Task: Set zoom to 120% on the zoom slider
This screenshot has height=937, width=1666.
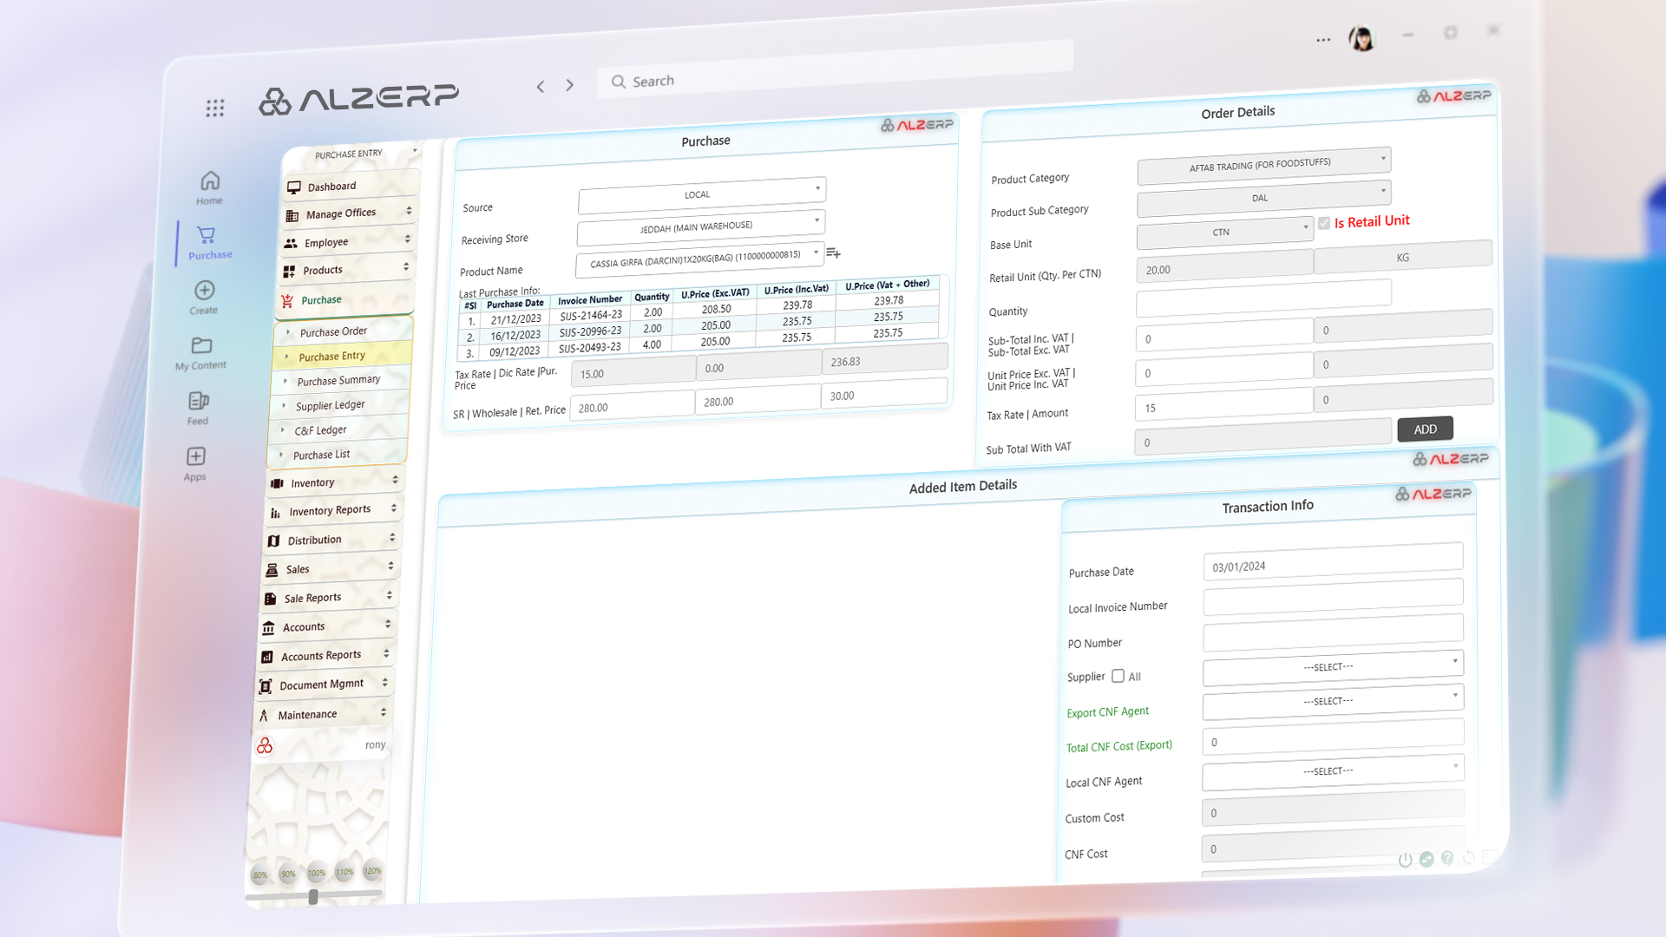Action: pos(371,873)
